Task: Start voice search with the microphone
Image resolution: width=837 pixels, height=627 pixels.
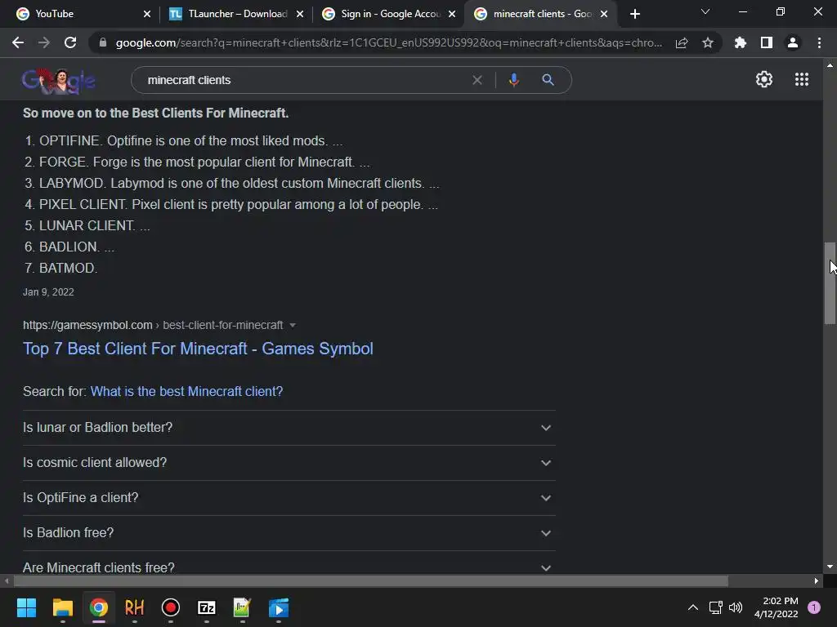Action: pyautogui.click(x=513, y=80)
